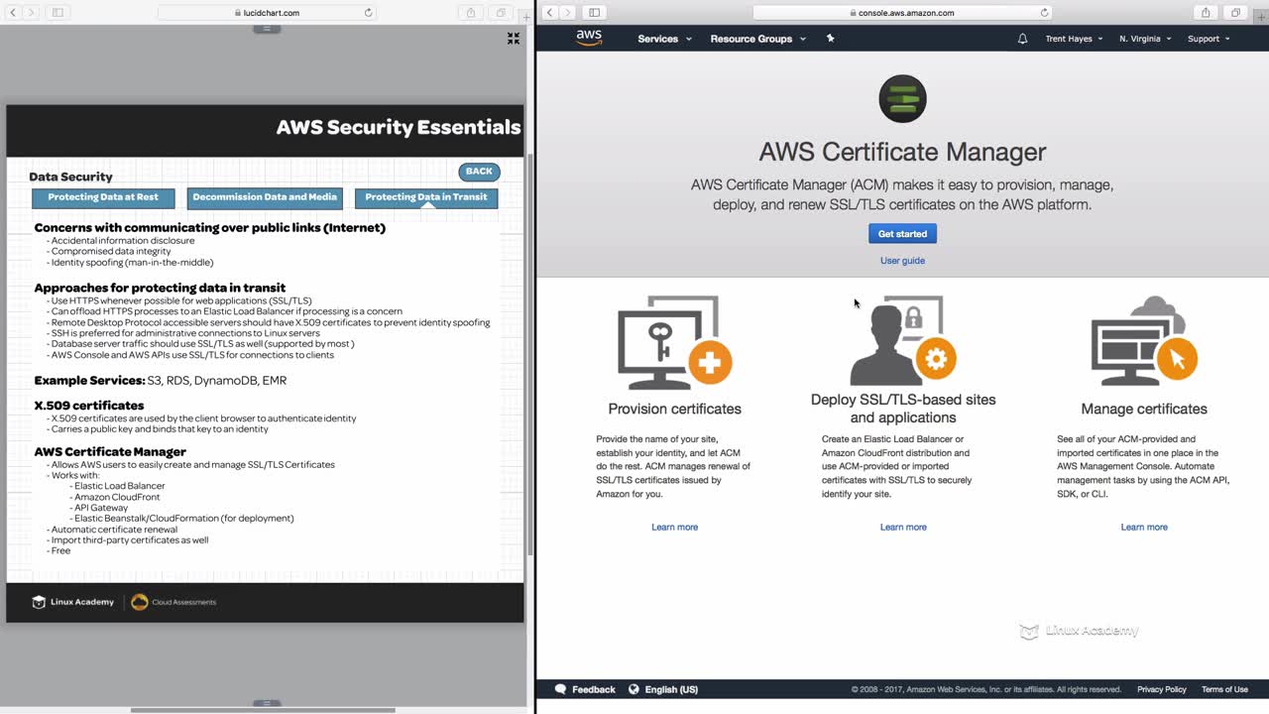The width and height of the screenshot is (1269, 714).
Task: Click the pin shortcuts icon in the AWS header
Action: pyautogui.click(x=831, y=39)
